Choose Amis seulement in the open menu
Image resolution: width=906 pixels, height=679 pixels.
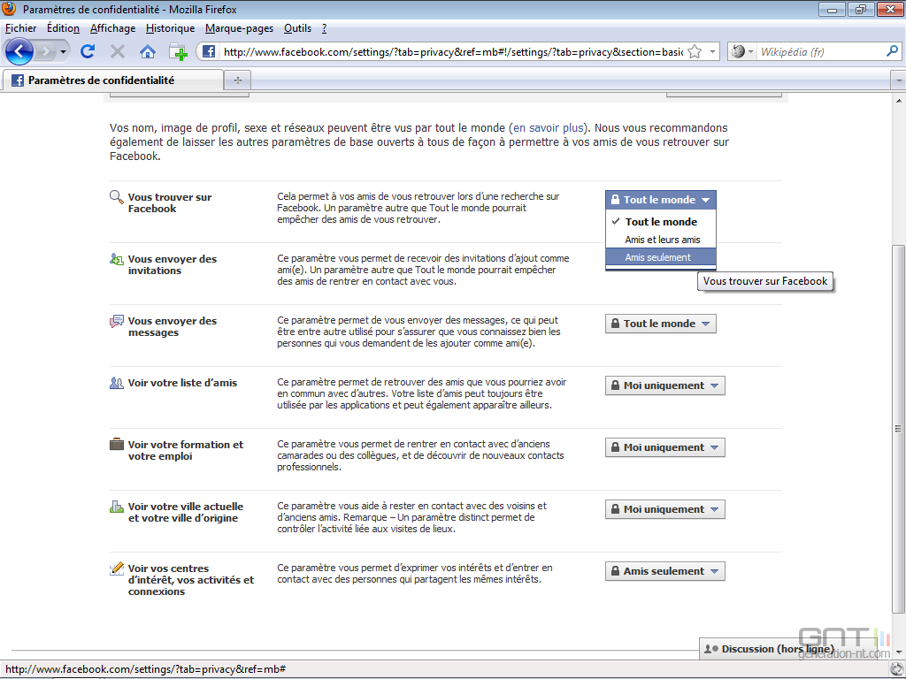point(660,257)
